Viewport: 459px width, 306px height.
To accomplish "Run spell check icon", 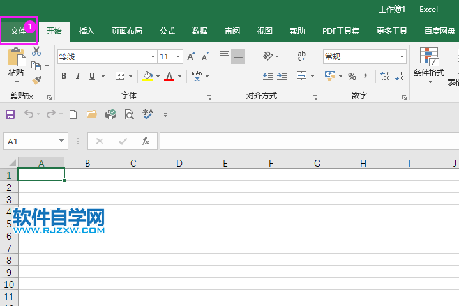I will (x=147, y=114).
